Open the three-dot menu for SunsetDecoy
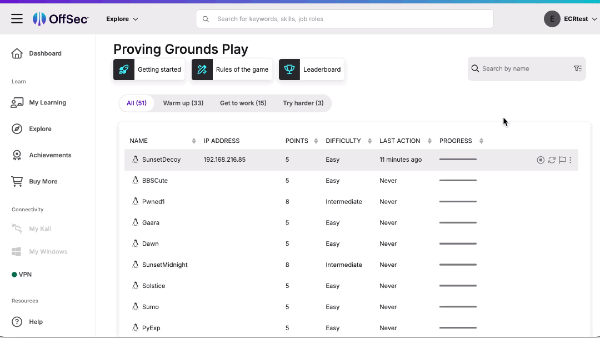 point(570,160)
